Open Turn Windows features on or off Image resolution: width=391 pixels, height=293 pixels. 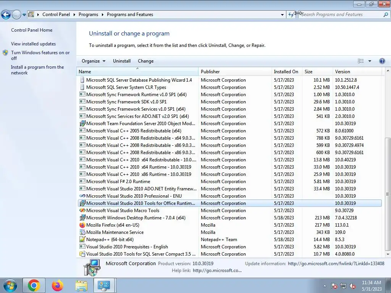click(40, 55)
